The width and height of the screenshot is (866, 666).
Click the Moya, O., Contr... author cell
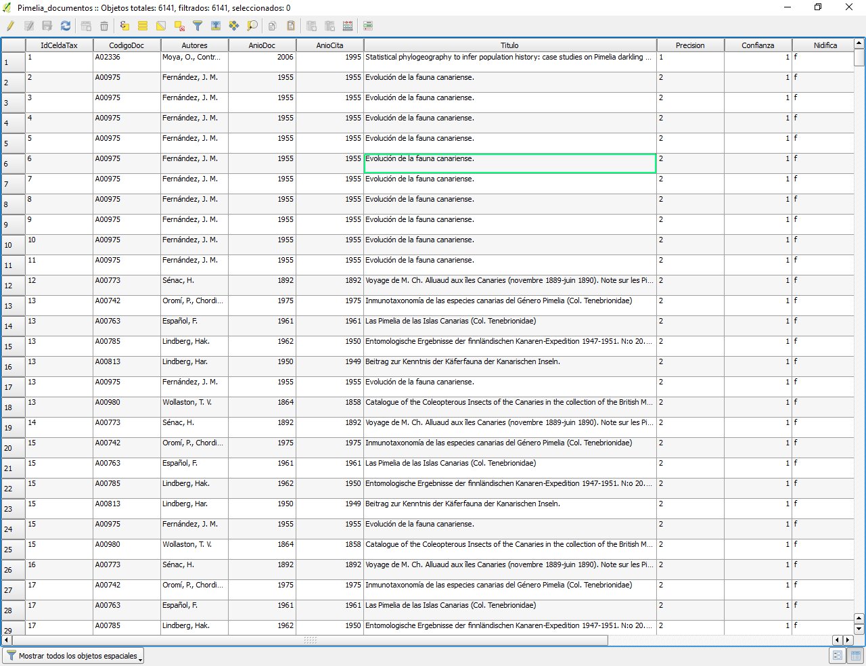pos(194,62)
